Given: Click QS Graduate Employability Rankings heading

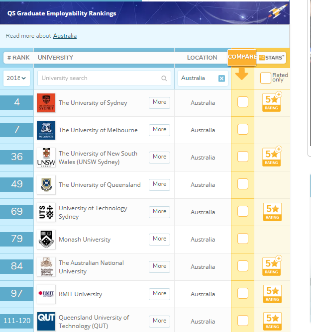Looking at the screenshot, I should tap(62, 13).
